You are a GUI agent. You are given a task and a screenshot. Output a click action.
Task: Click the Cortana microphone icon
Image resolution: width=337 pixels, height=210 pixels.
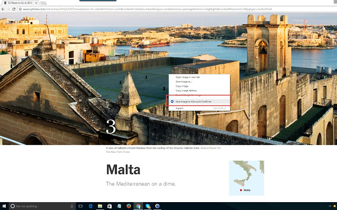coord(72,206)
